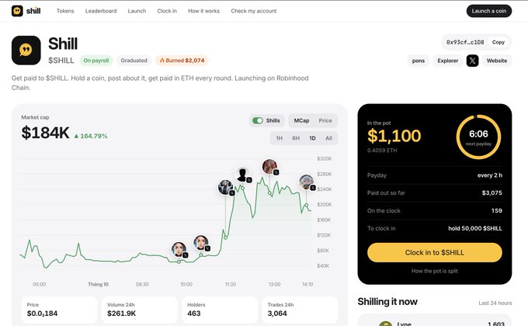Select the avatar marker near 10:00
528x326 pixels.
click(x=179, y=250)
